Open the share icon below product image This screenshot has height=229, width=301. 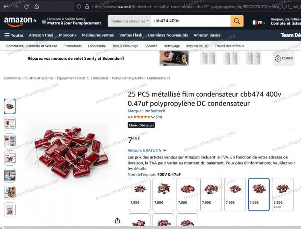pos(117,221)
